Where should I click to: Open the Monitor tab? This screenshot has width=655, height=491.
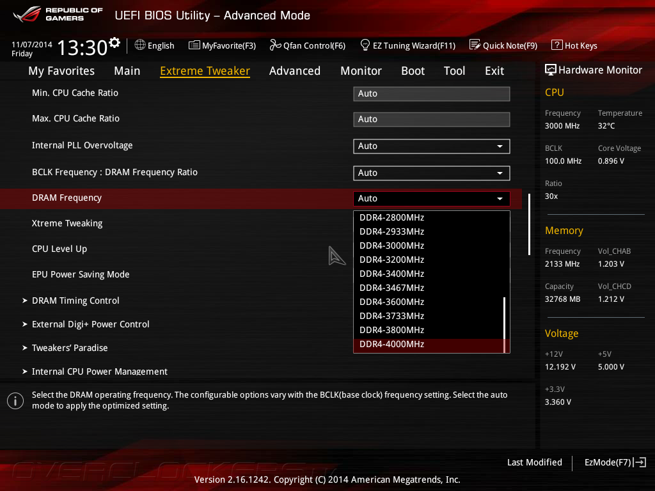(361, 71)
